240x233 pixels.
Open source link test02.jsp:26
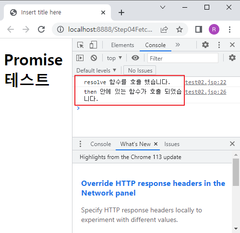point(206,92)
